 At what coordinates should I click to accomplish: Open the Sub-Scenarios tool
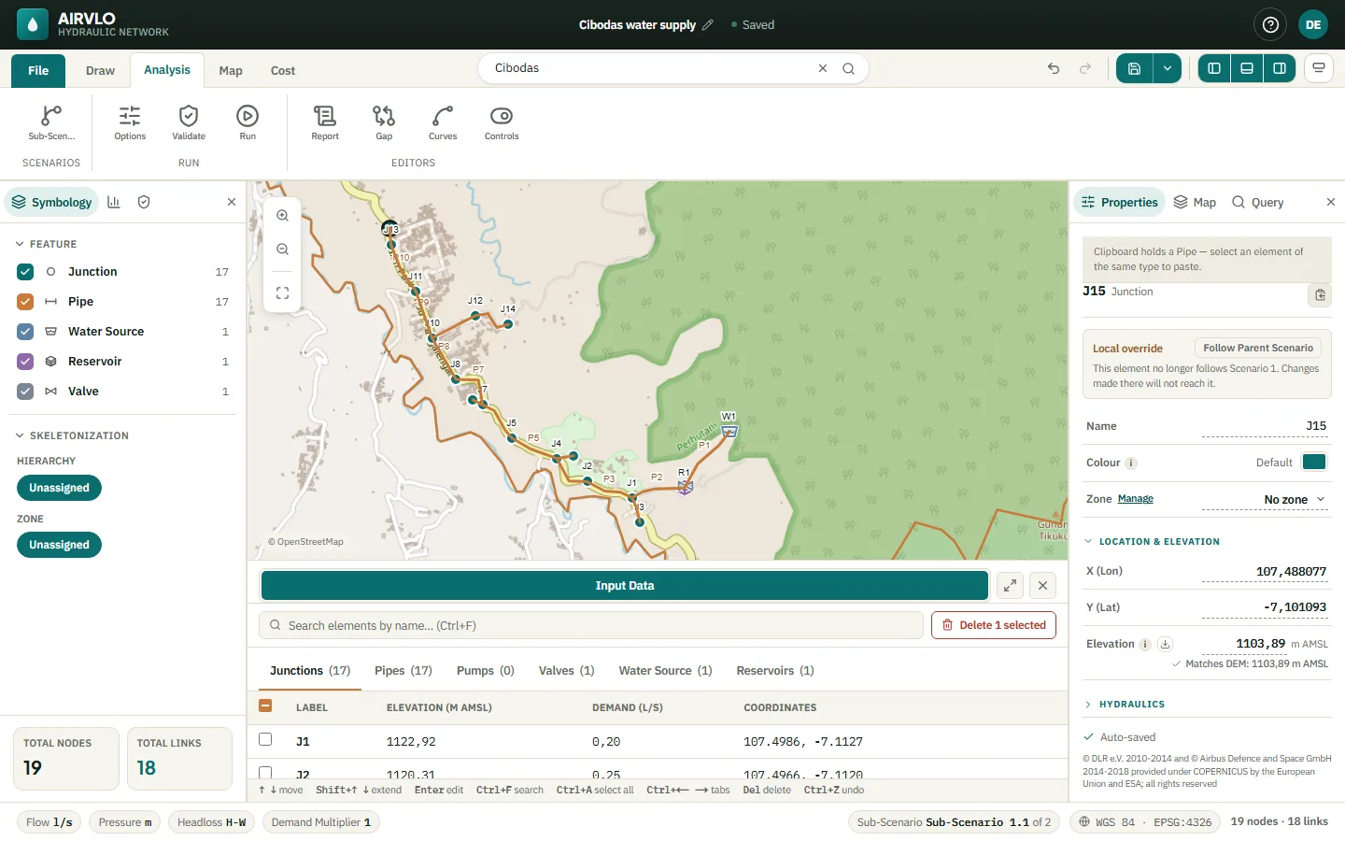(x=51, y=122)
